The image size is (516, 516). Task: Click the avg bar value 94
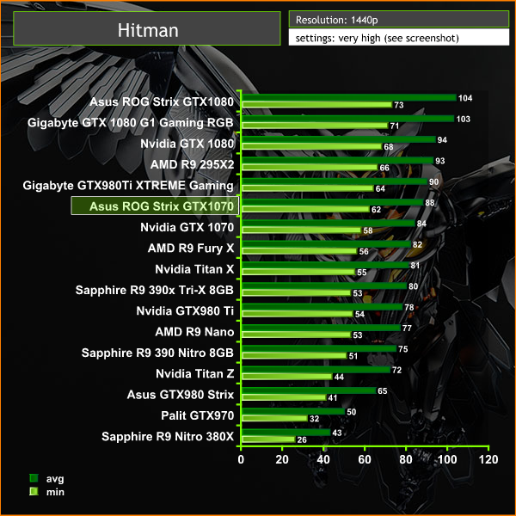[x=442, y=140]
